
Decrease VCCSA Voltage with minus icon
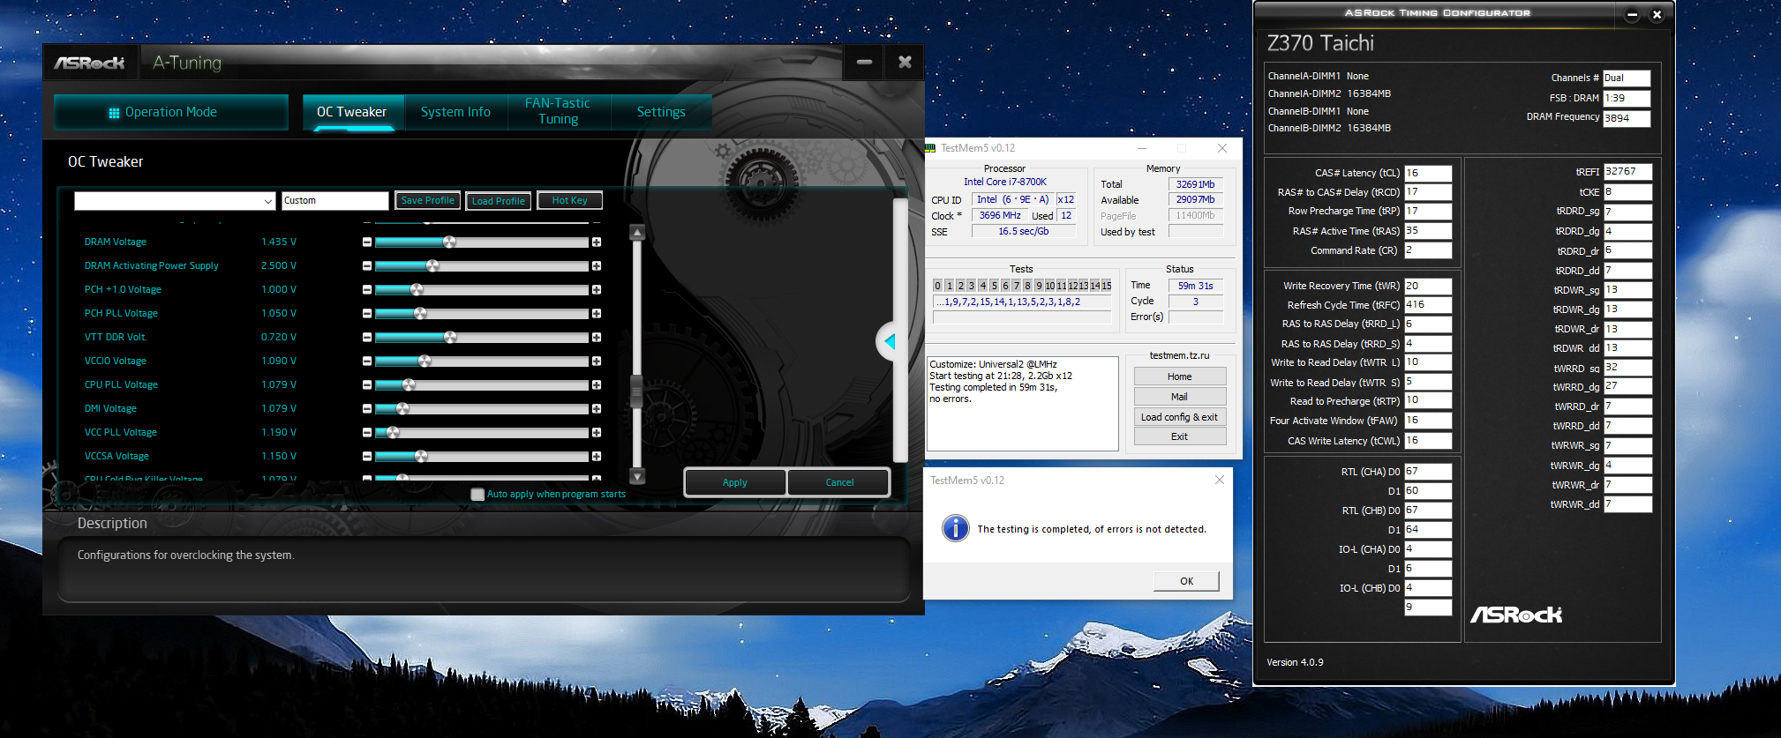click(367, 456)
